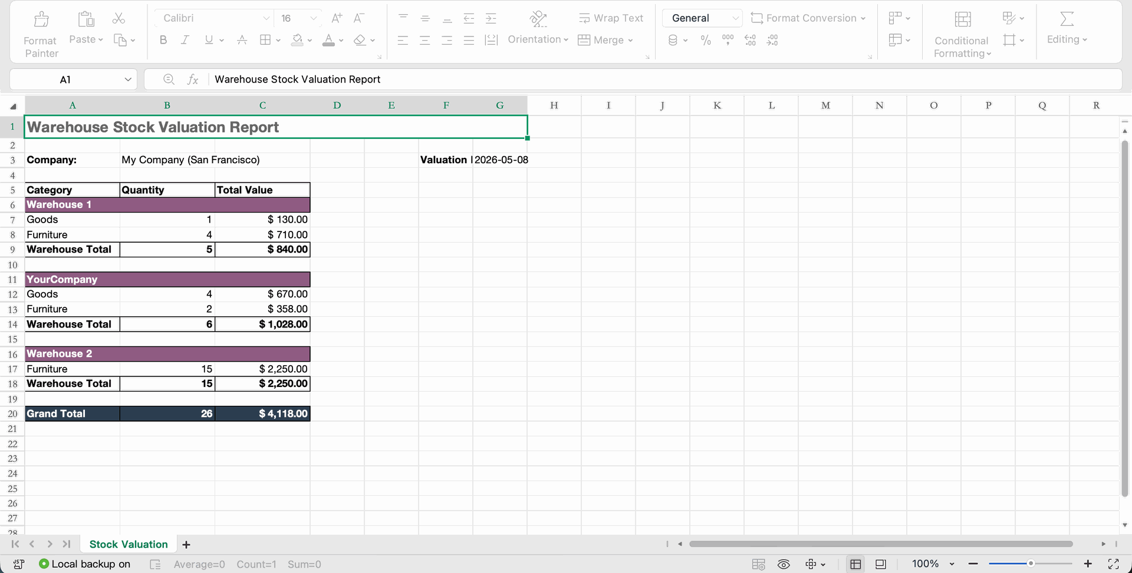1132x573 pixels.
Task: Toggle underline formatting
Action: click(209, 40)
